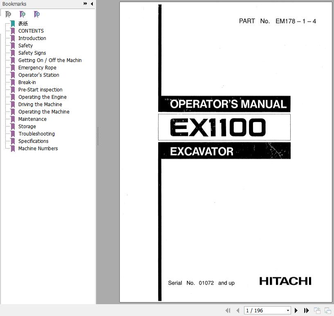Click the bookmark properties icon
Image resolution: width=334 pixels, height=316 pixels.
coord(37,14)
